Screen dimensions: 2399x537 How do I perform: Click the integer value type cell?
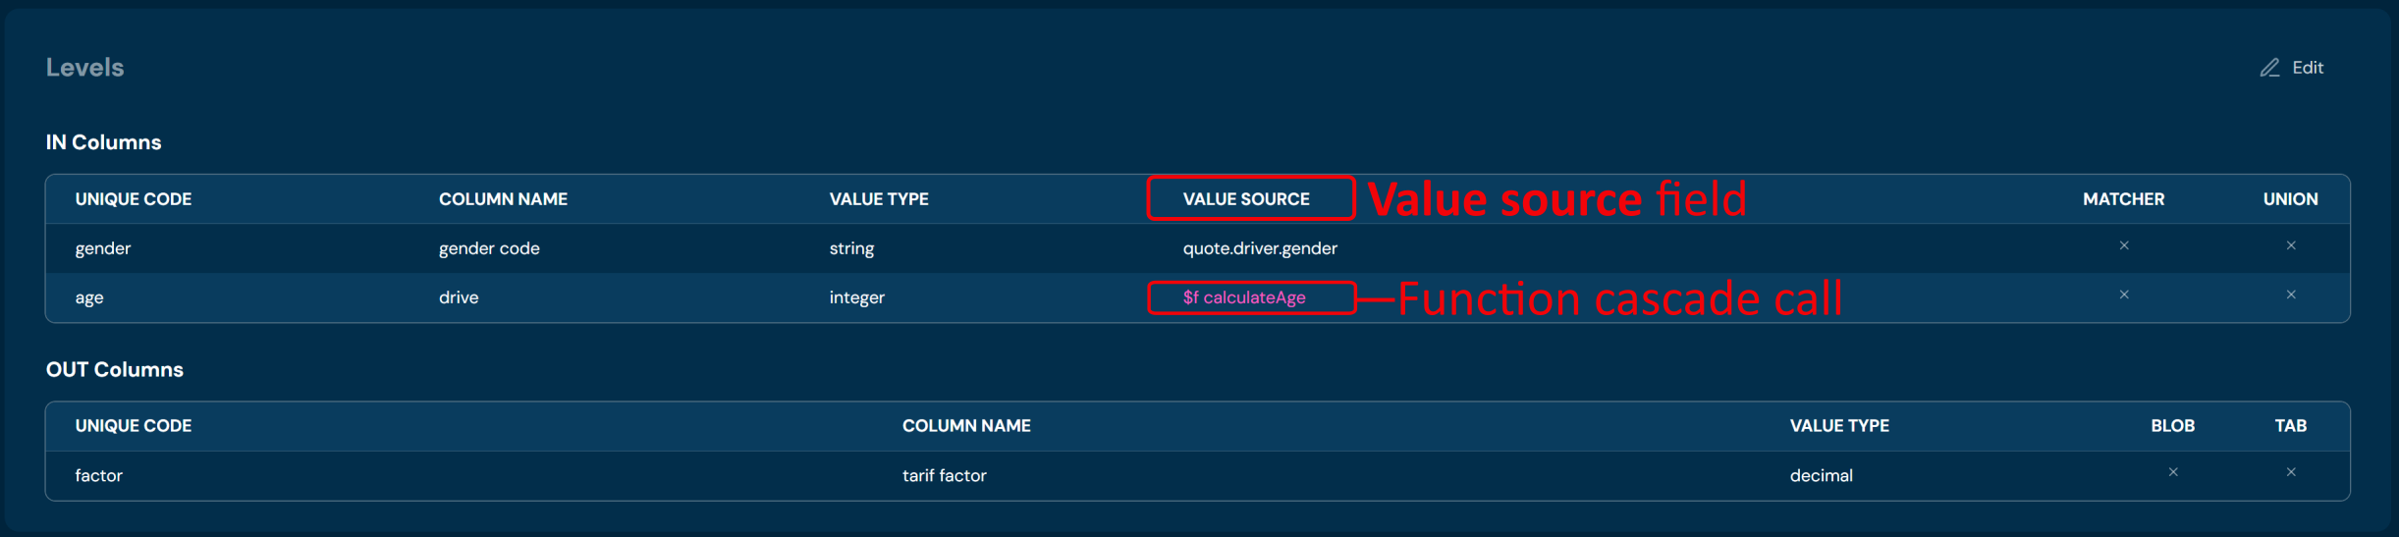pyautogui.click(x=856, y=297)
